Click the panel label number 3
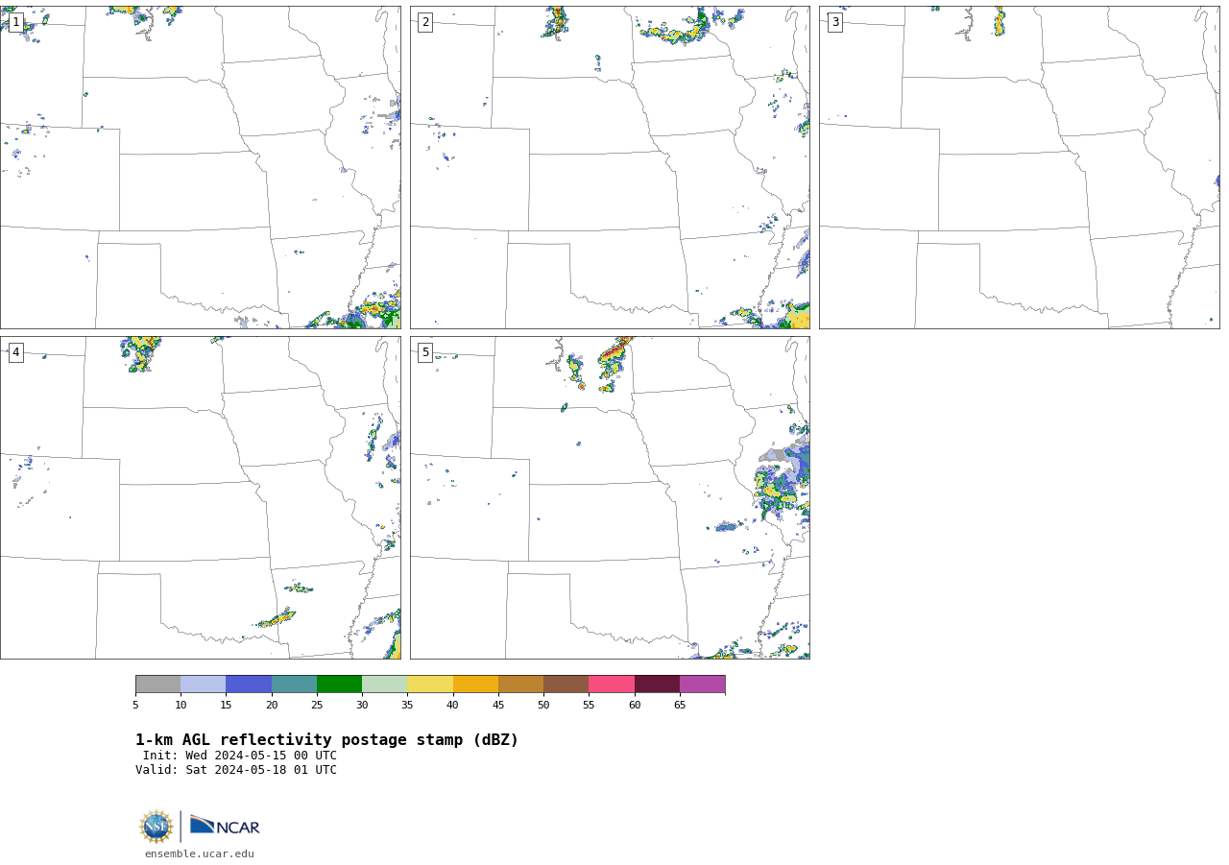Image resolution: width=1229 pixels, height=865 pixels. coord(834,22)
